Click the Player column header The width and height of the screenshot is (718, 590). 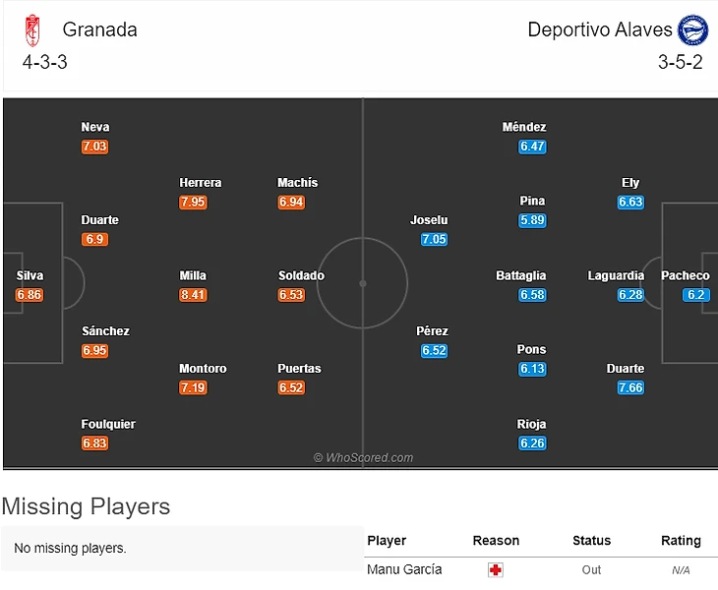click(x=387, y=541)
